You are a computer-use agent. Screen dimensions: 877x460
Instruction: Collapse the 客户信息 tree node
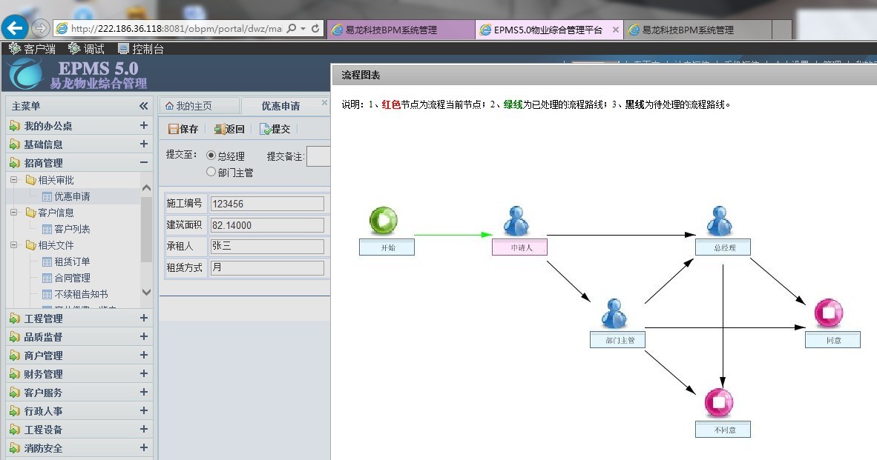[x=14, y=212]
